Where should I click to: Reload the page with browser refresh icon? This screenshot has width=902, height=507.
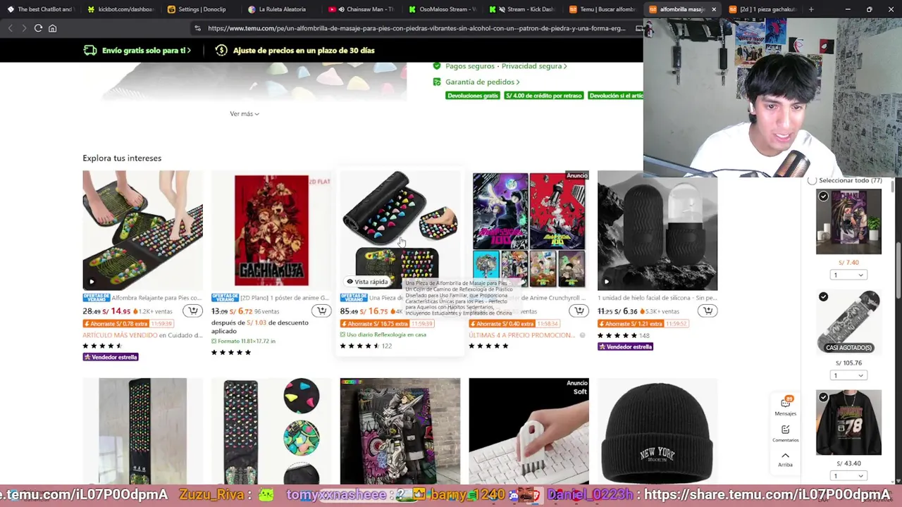pyautogui.click(x=38, y=28)
